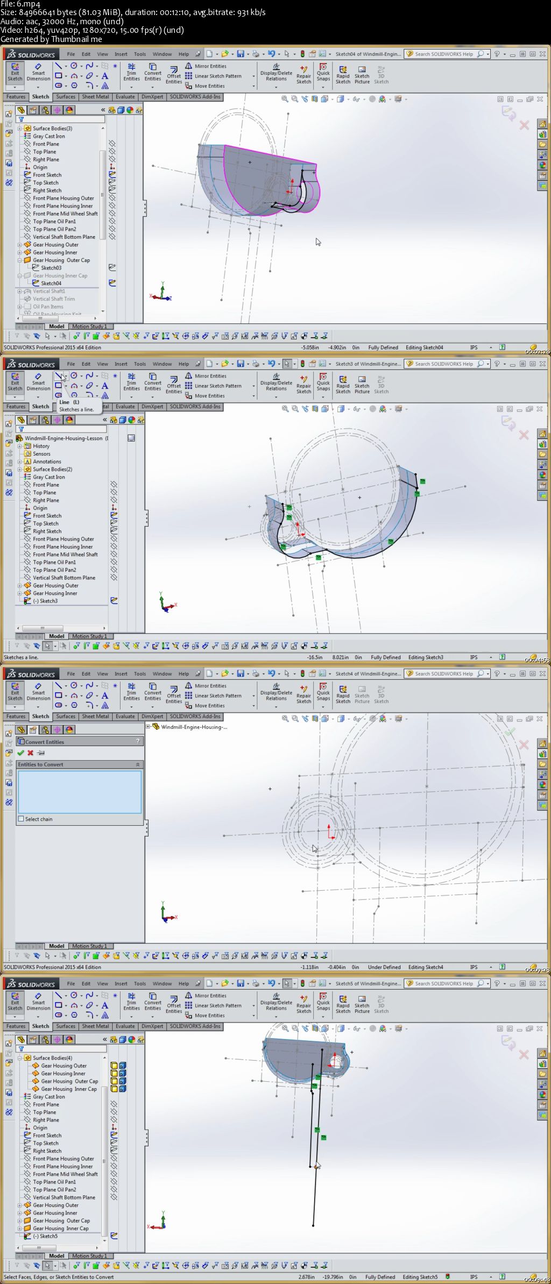
Task: Toggle Sketch04 visibility icon in display pane
Action: coord(112,283)
